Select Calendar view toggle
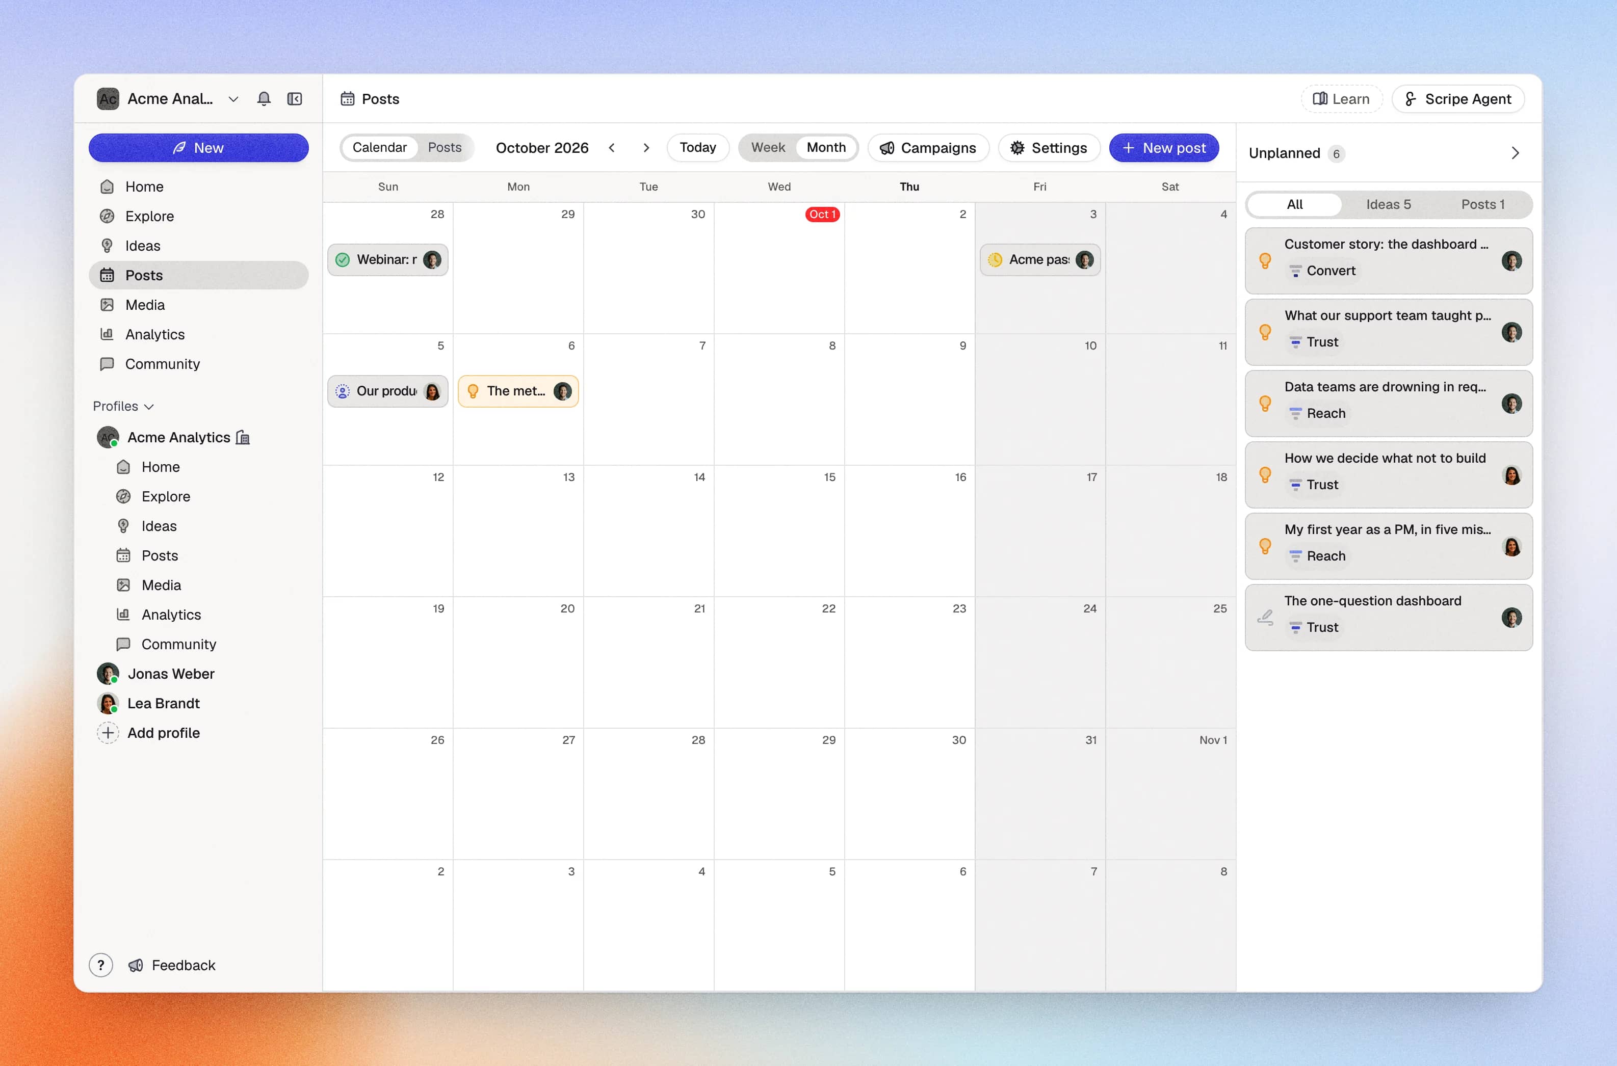 (x=379, y=148)
